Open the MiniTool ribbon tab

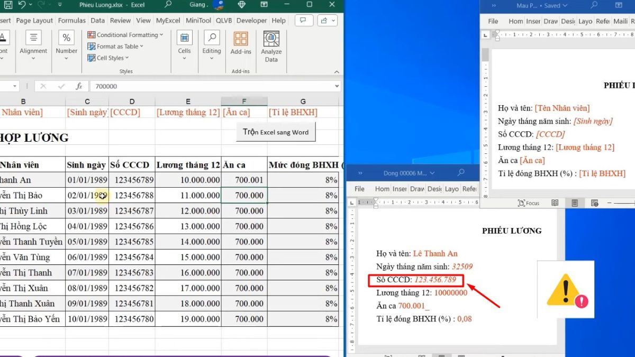click(x=198, y=21)
